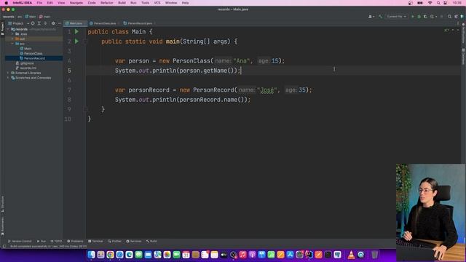This screenshot has height=262, width=466.
Task: Open the records.iml file
Action: click(x=26, y=68)
